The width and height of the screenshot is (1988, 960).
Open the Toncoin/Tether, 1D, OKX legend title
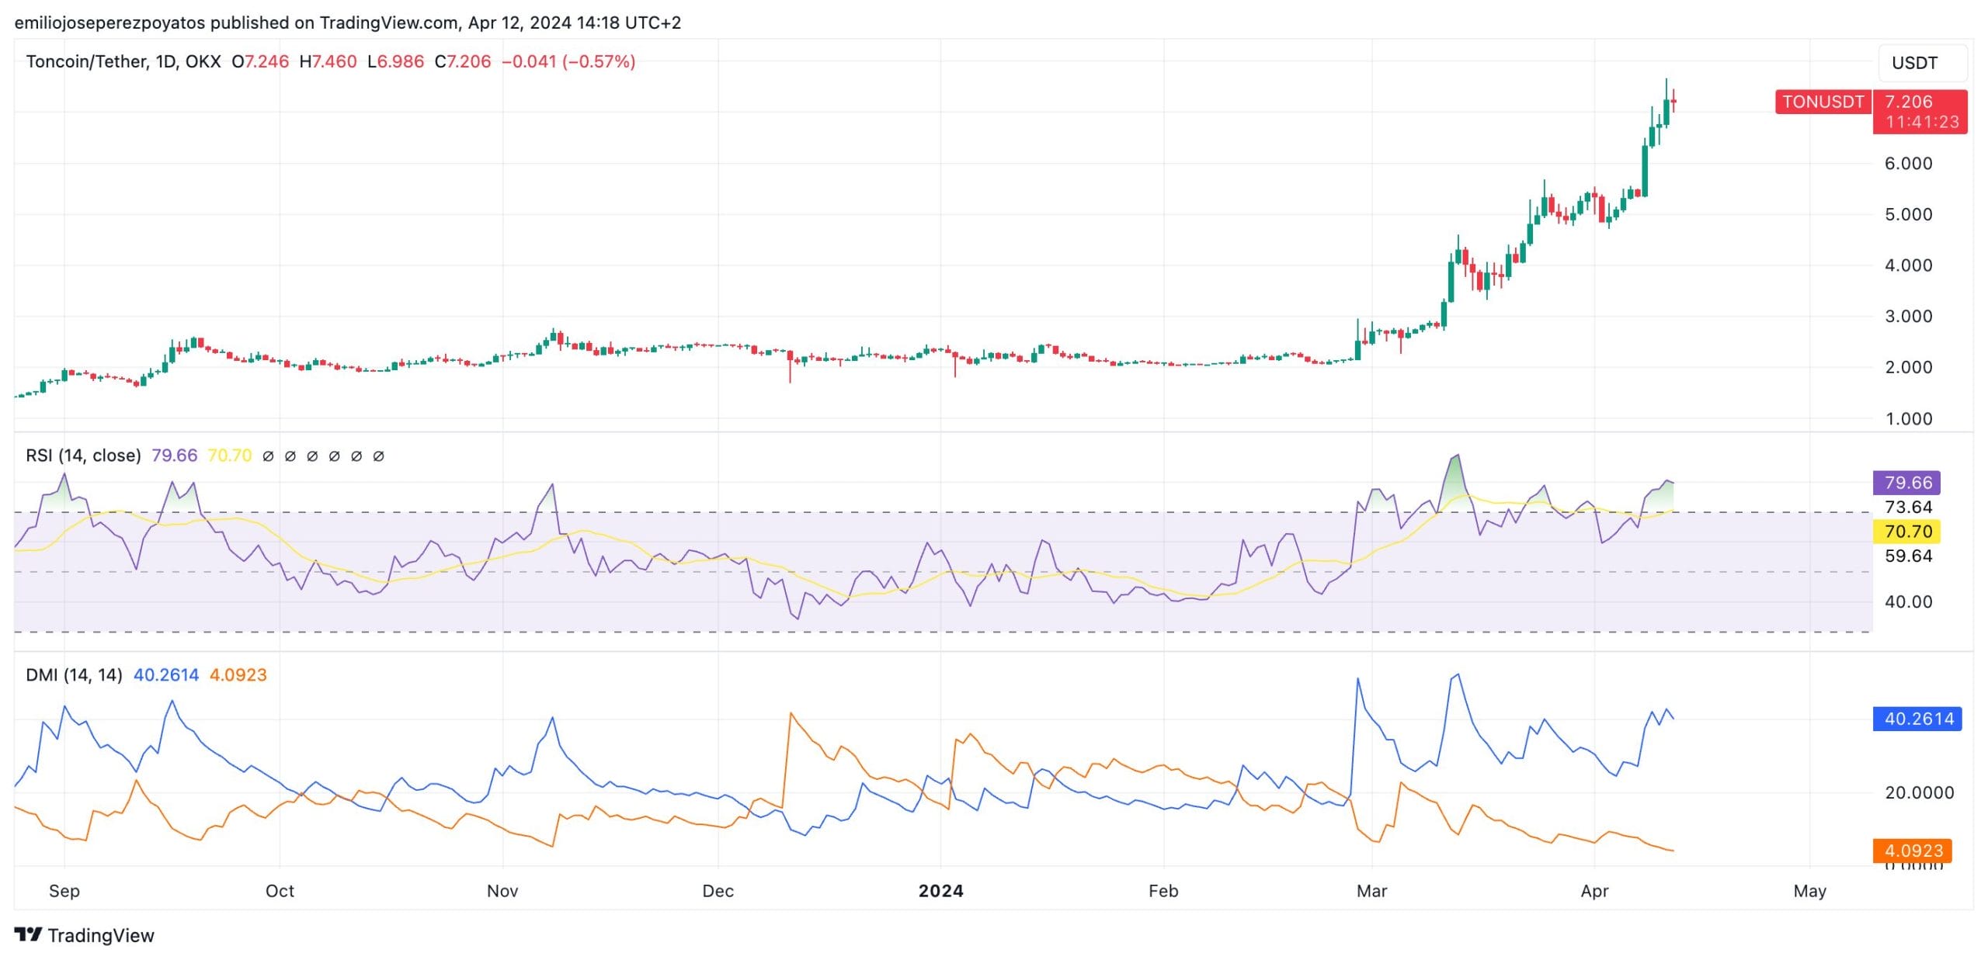123,61
